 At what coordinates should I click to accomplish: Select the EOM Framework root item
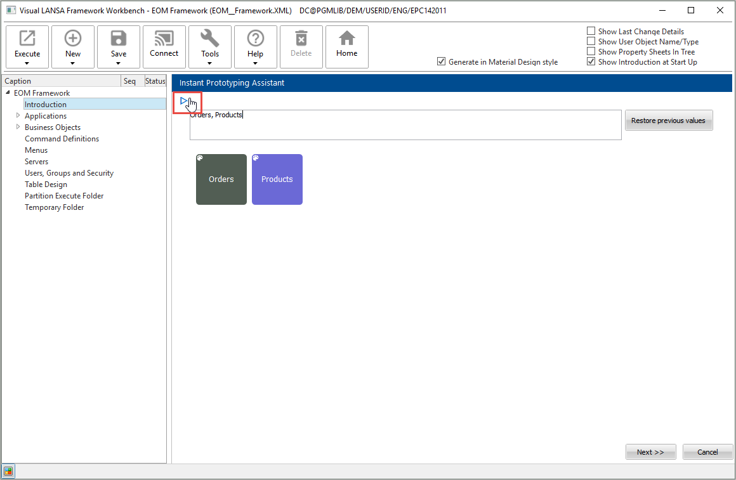tap(42, 93)
